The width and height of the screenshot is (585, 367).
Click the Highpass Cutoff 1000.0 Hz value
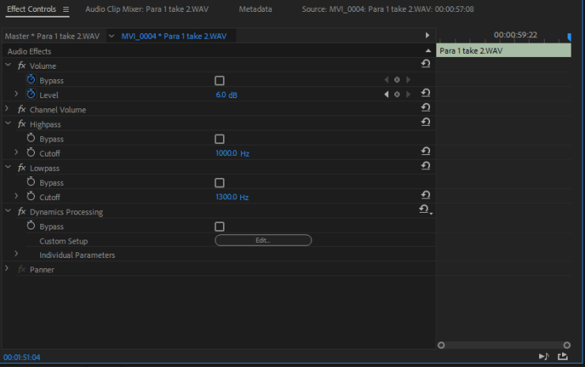[232, 153]
